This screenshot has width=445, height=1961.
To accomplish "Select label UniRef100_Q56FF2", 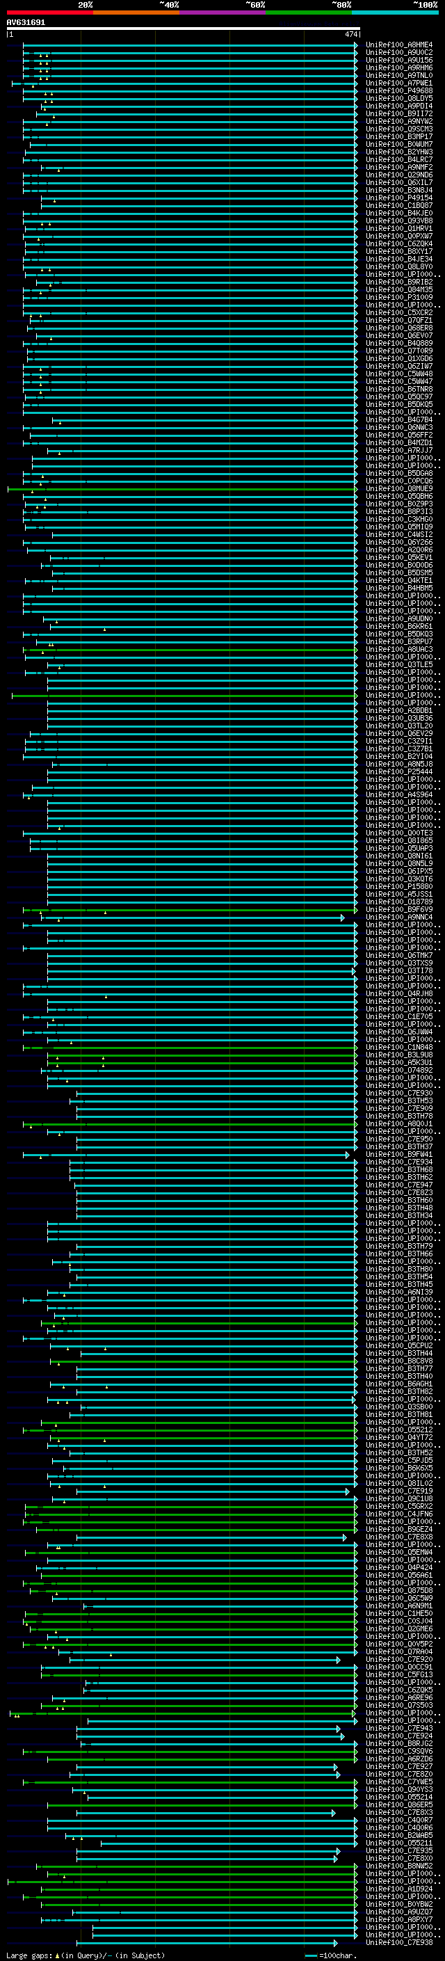I will click(399, 435).
